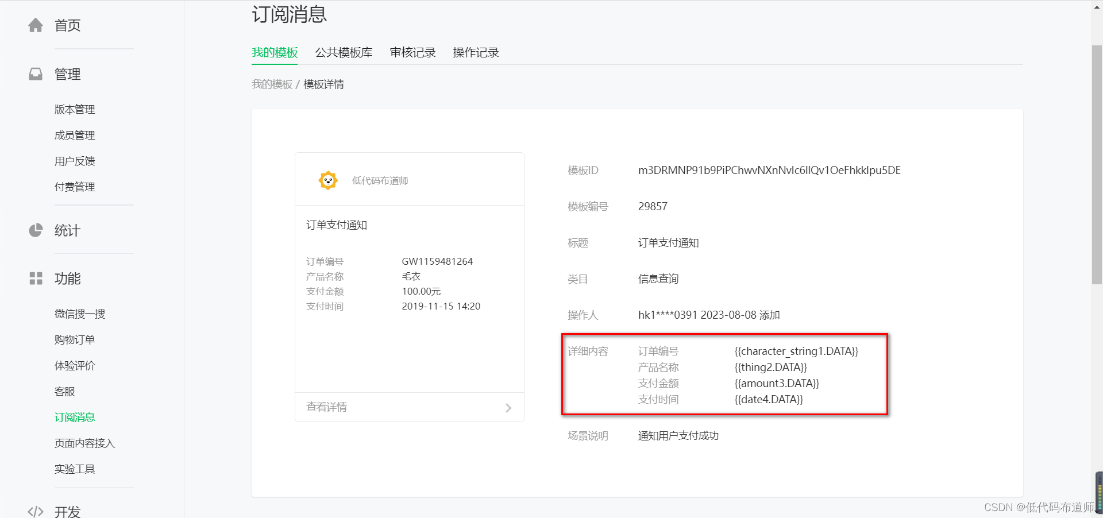
Task: Click the template number 29857
Action: coord(653,206)
